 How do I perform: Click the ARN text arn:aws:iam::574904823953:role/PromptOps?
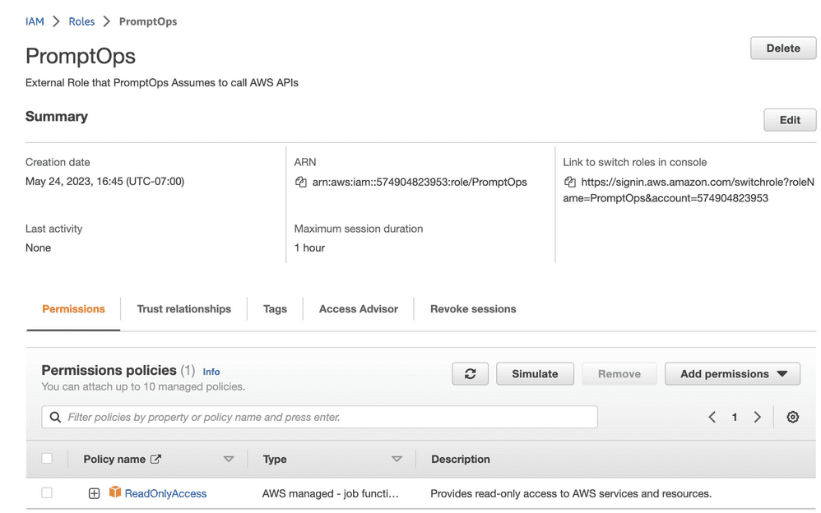420,183
